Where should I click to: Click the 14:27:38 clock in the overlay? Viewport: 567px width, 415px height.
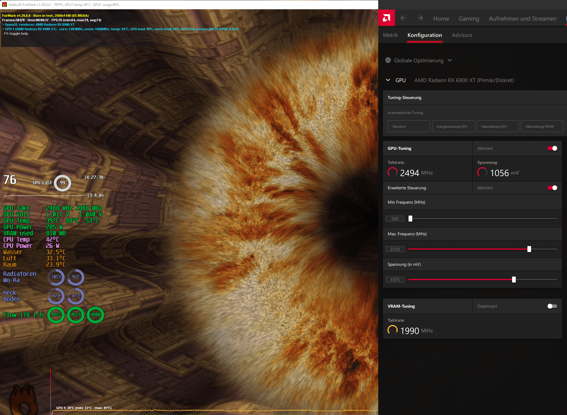click(x=94, y=177)
